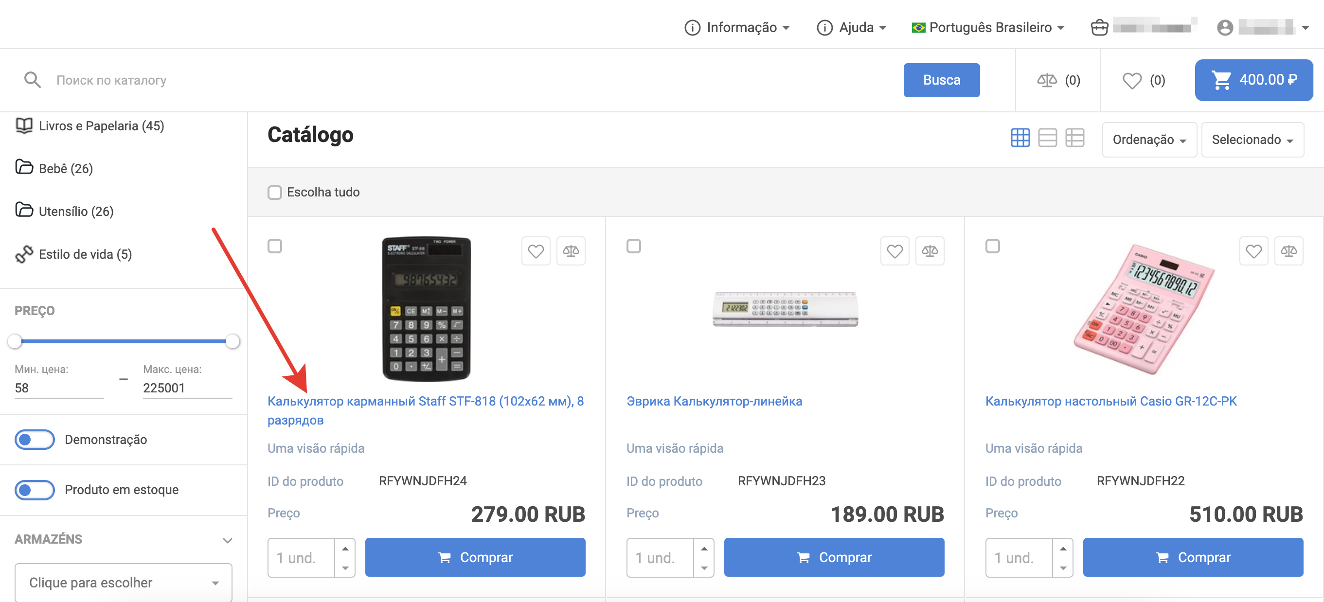Open the Эврика Калькулятор-линейка product link
Screen dimensions: 1324x602
click(714, 401)
